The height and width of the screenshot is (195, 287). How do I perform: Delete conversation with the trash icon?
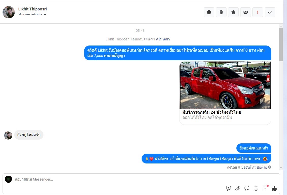click(x=221, y=12)
